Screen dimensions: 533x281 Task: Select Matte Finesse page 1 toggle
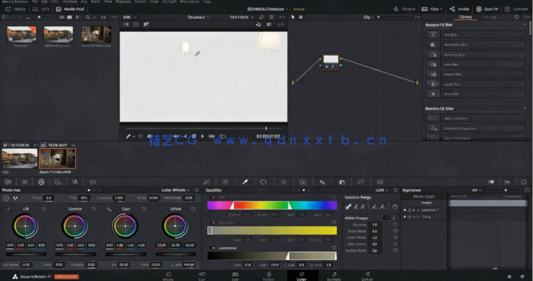point(386,218)
